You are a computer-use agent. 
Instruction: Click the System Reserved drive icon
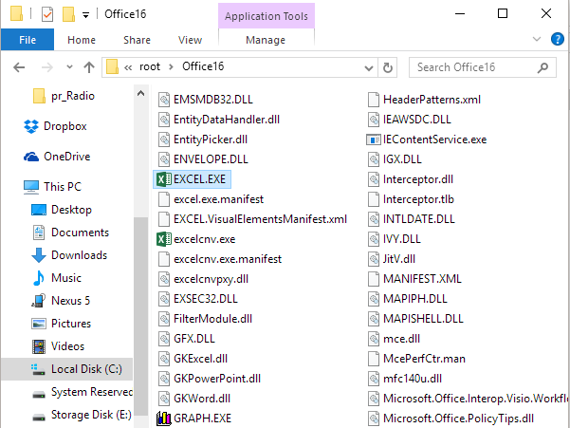(39, 394)
